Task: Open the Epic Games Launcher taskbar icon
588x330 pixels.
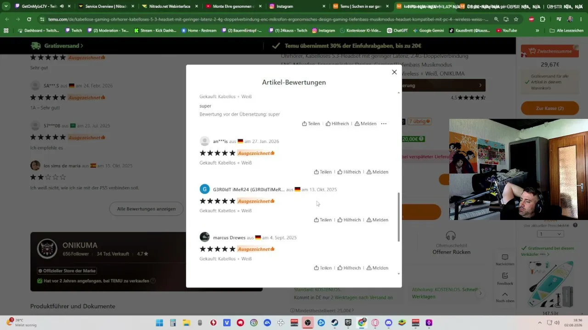Action: 348,323
